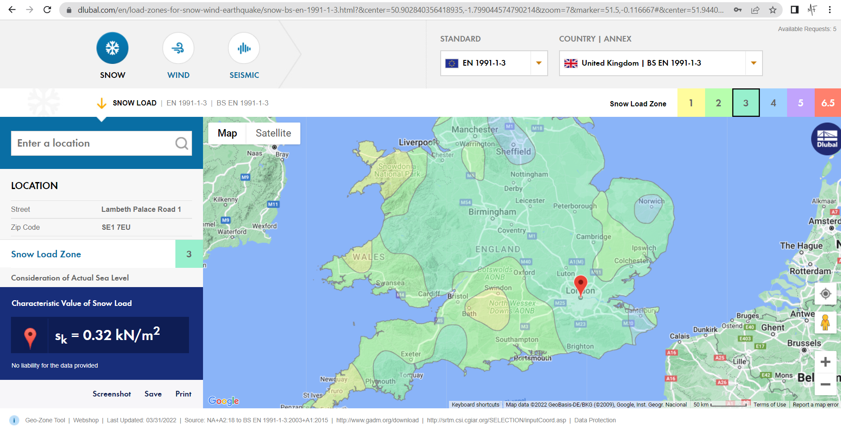Click the Screenshot link in the sidebar

(x=111, y=394)
